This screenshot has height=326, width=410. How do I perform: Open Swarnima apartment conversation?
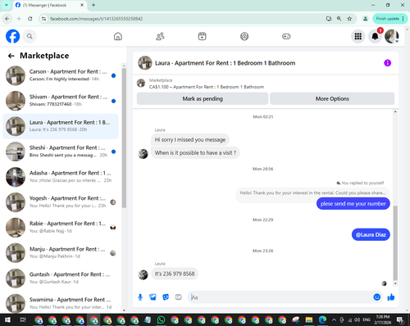(61, 303)
